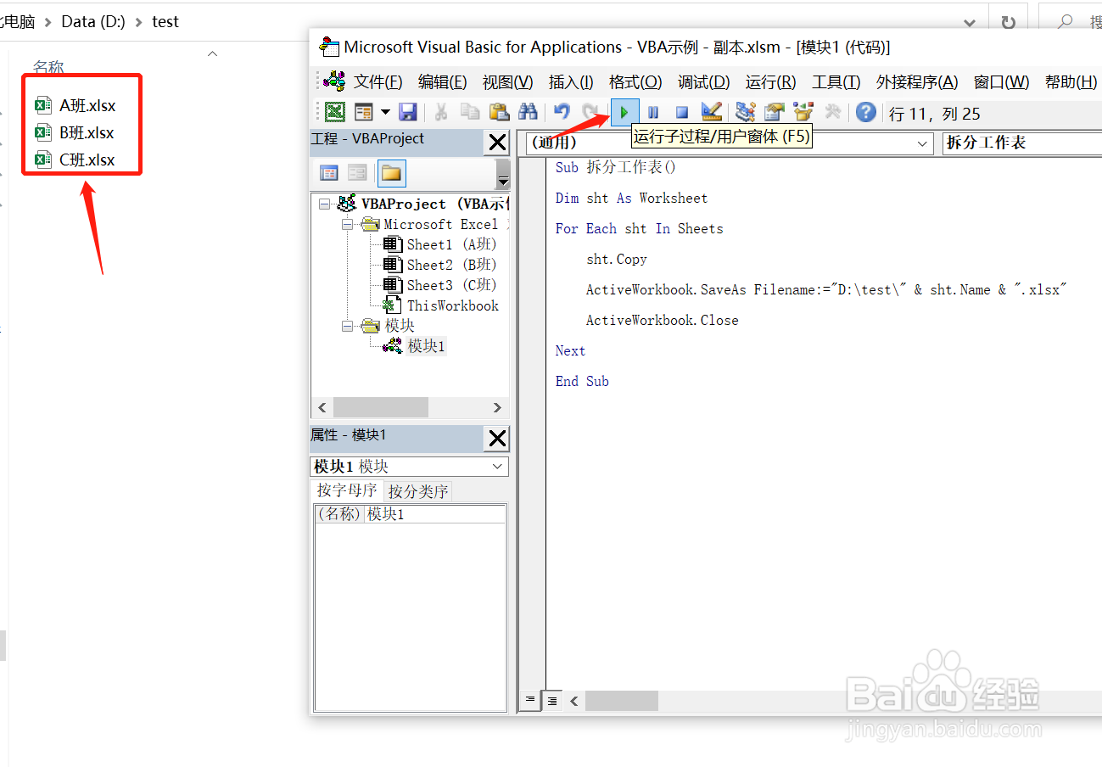
Task: Click the Insert UserForm toolbar icon
Action: coord(364,112)
